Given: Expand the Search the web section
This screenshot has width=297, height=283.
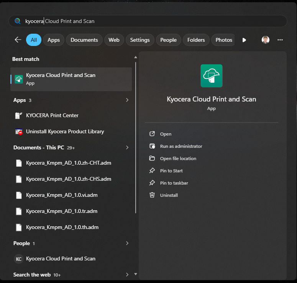Looking at the screenshot, I should [127, 275].
